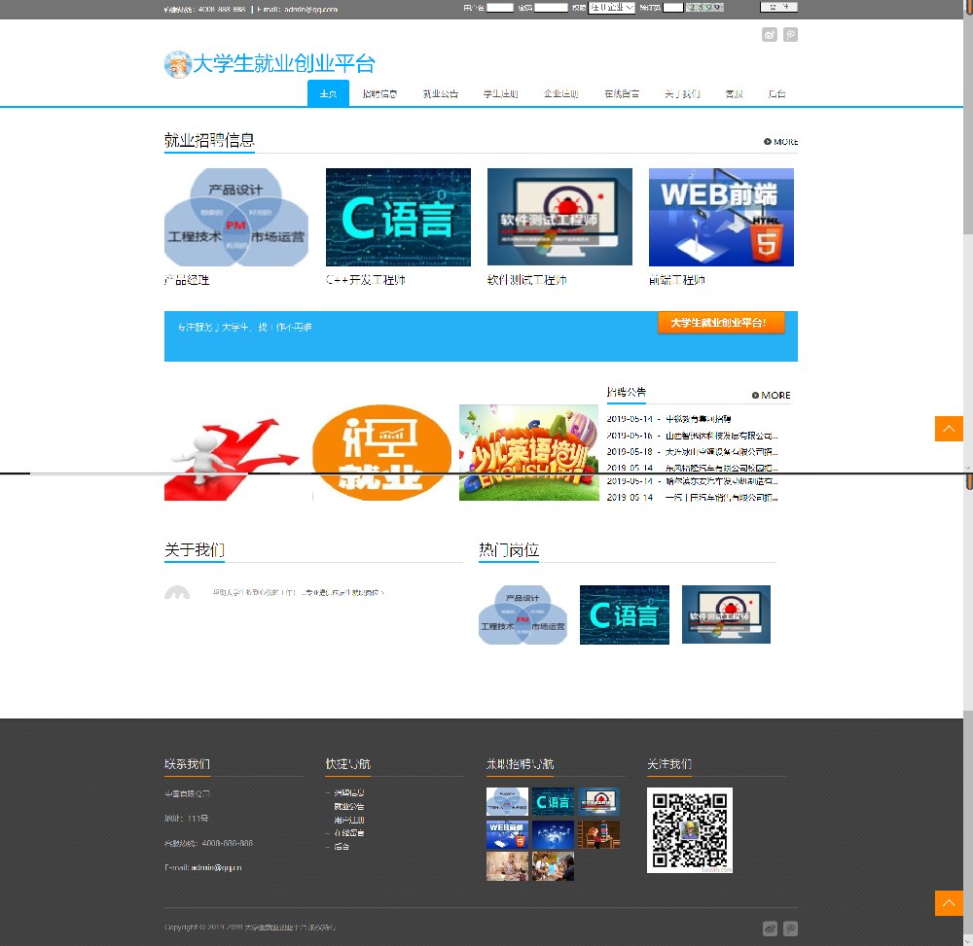
Task: Click the 少儿英语培训 banner image
Action: click(x=529, y=452)
